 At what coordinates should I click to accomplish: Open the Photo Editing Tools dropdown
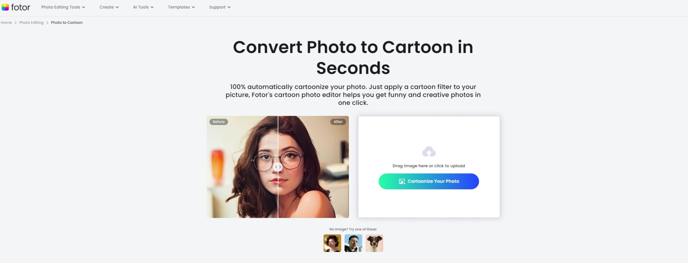(62, 7)
